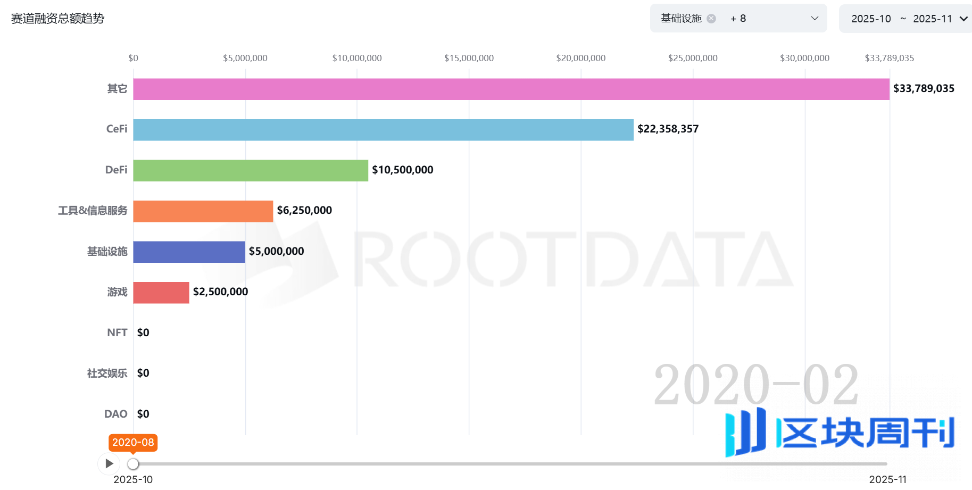972x490 pixels.
Task: Click the orange 2020-08 timeline tooltip
Action: pyautogui.click(x=133, y=442)
